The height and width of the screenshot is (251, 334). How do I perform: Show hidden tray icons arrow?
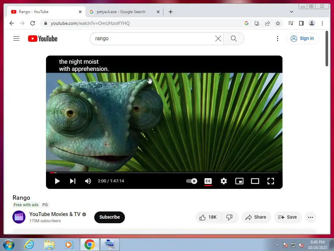pos(277,245)
